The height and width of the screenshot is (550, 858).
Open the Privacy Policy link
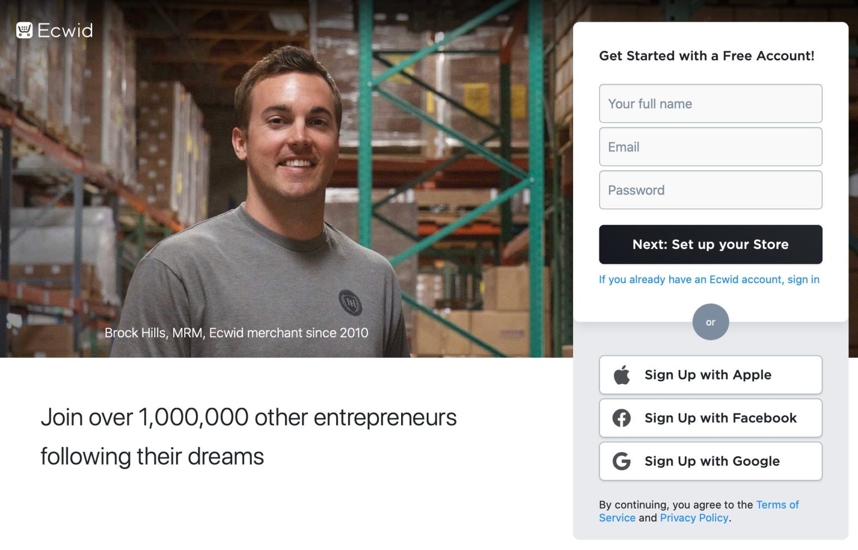point(694,518)
